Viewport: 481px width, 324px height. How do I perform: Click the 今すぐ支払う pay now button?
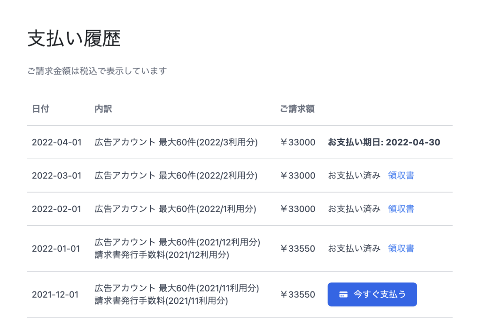click(372, 294)
